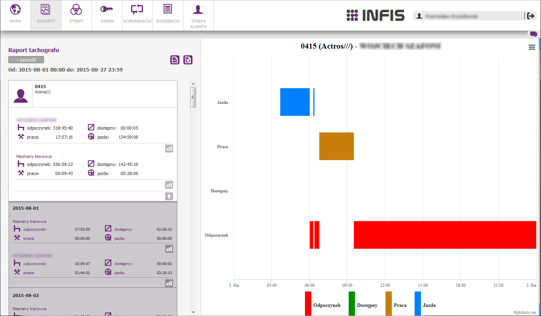Click praca value 17:57:16

(64, 137)
